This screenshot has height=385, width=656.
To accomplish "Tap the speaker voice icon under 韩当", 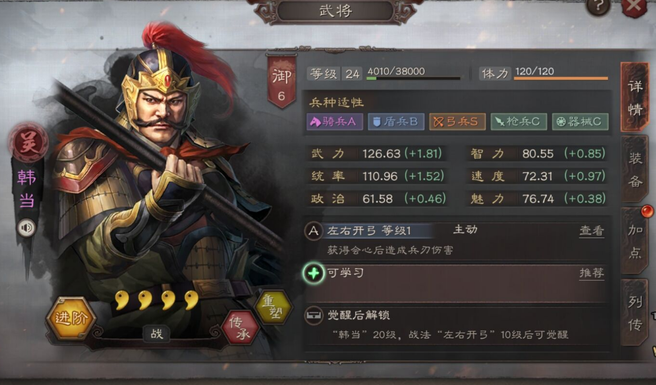I will click(26, 228).
